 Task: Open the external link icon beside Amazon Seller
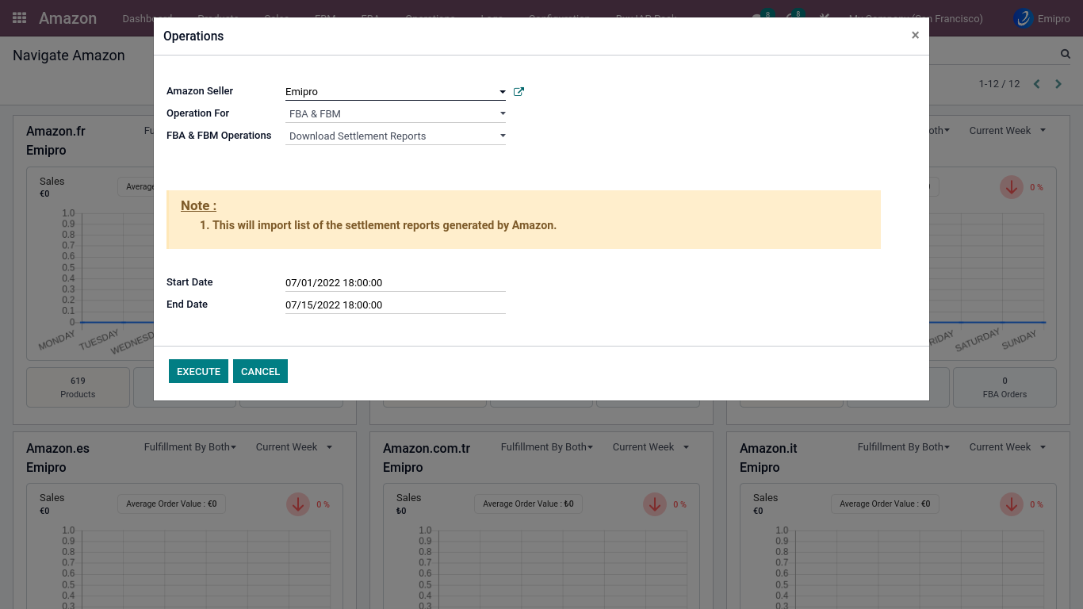pyautogui.click(x=519, y=92)
